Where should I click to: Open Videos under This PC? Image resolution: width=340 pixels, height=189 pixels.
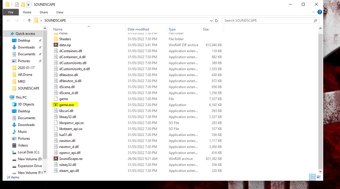pos(23,145)
